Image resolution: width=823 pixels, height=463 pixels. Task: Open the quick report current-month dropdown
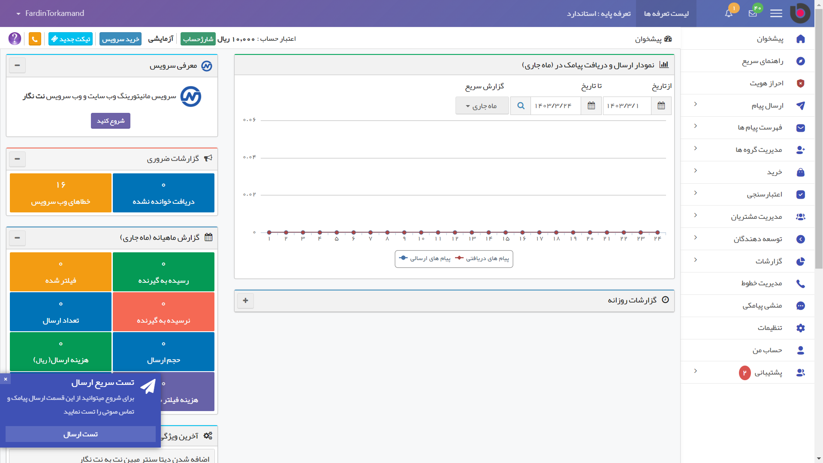point(482,106)
